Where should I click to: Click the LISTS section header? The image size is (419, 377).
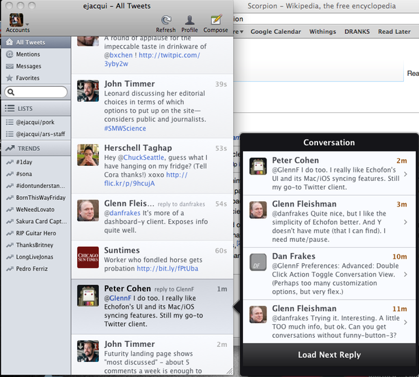click(x=37, y=108)
